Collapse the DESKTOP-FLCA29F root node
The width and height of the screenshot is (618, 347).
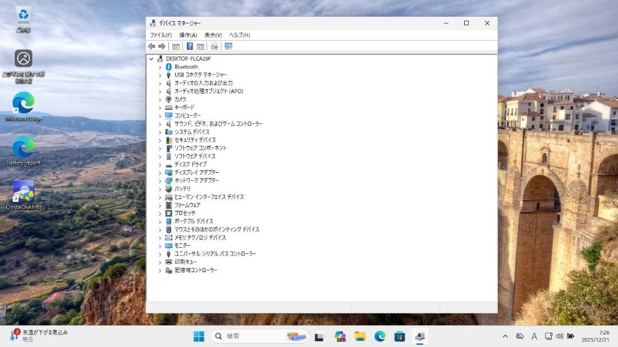pos(152,58)
